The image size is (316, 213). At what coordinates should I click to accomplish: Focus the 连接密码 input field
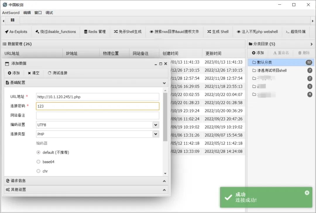(97, 106)
